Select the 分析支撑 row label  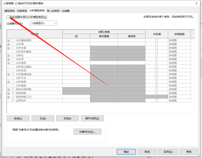point(21,48)
